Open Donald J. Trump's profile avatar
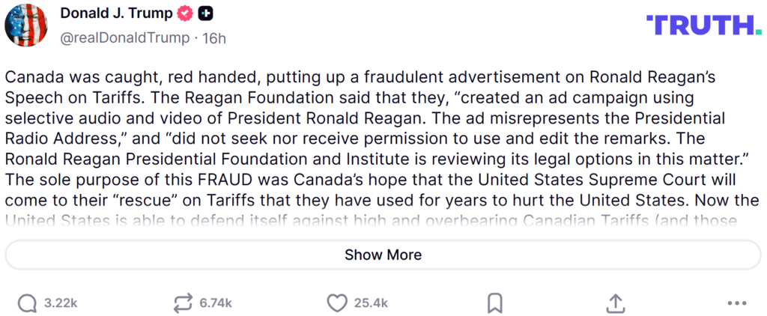 [27, 25]
